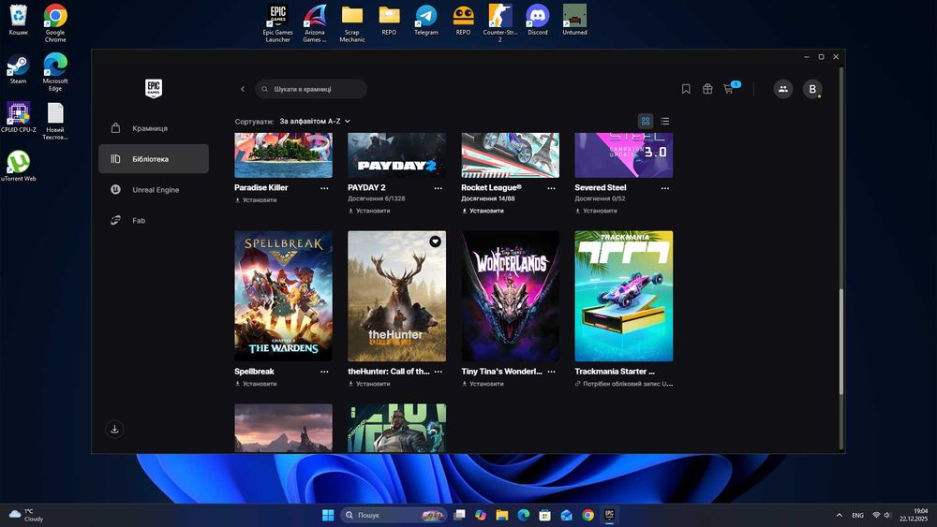Viewport: 937px width, 527px height.
Task: Open Telegram desktop shortcut
Action: pos(426,20)
